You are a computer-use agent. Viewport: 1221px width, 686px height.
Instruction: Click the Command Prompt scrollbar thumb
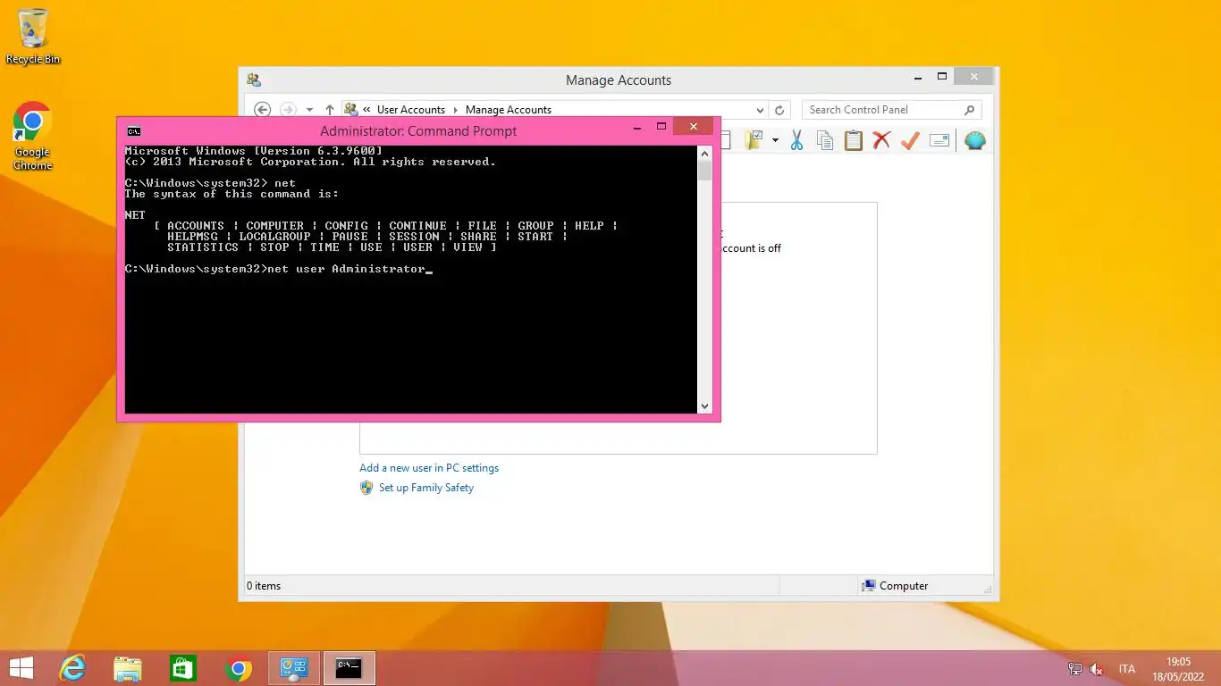(x=704, y=171)
